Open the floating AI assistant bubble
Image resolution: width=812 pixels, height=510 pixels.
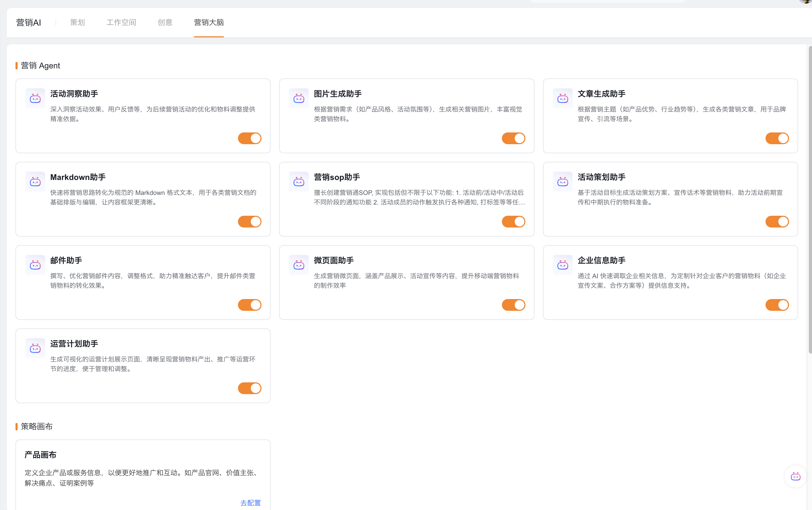[x=795, y=476]
